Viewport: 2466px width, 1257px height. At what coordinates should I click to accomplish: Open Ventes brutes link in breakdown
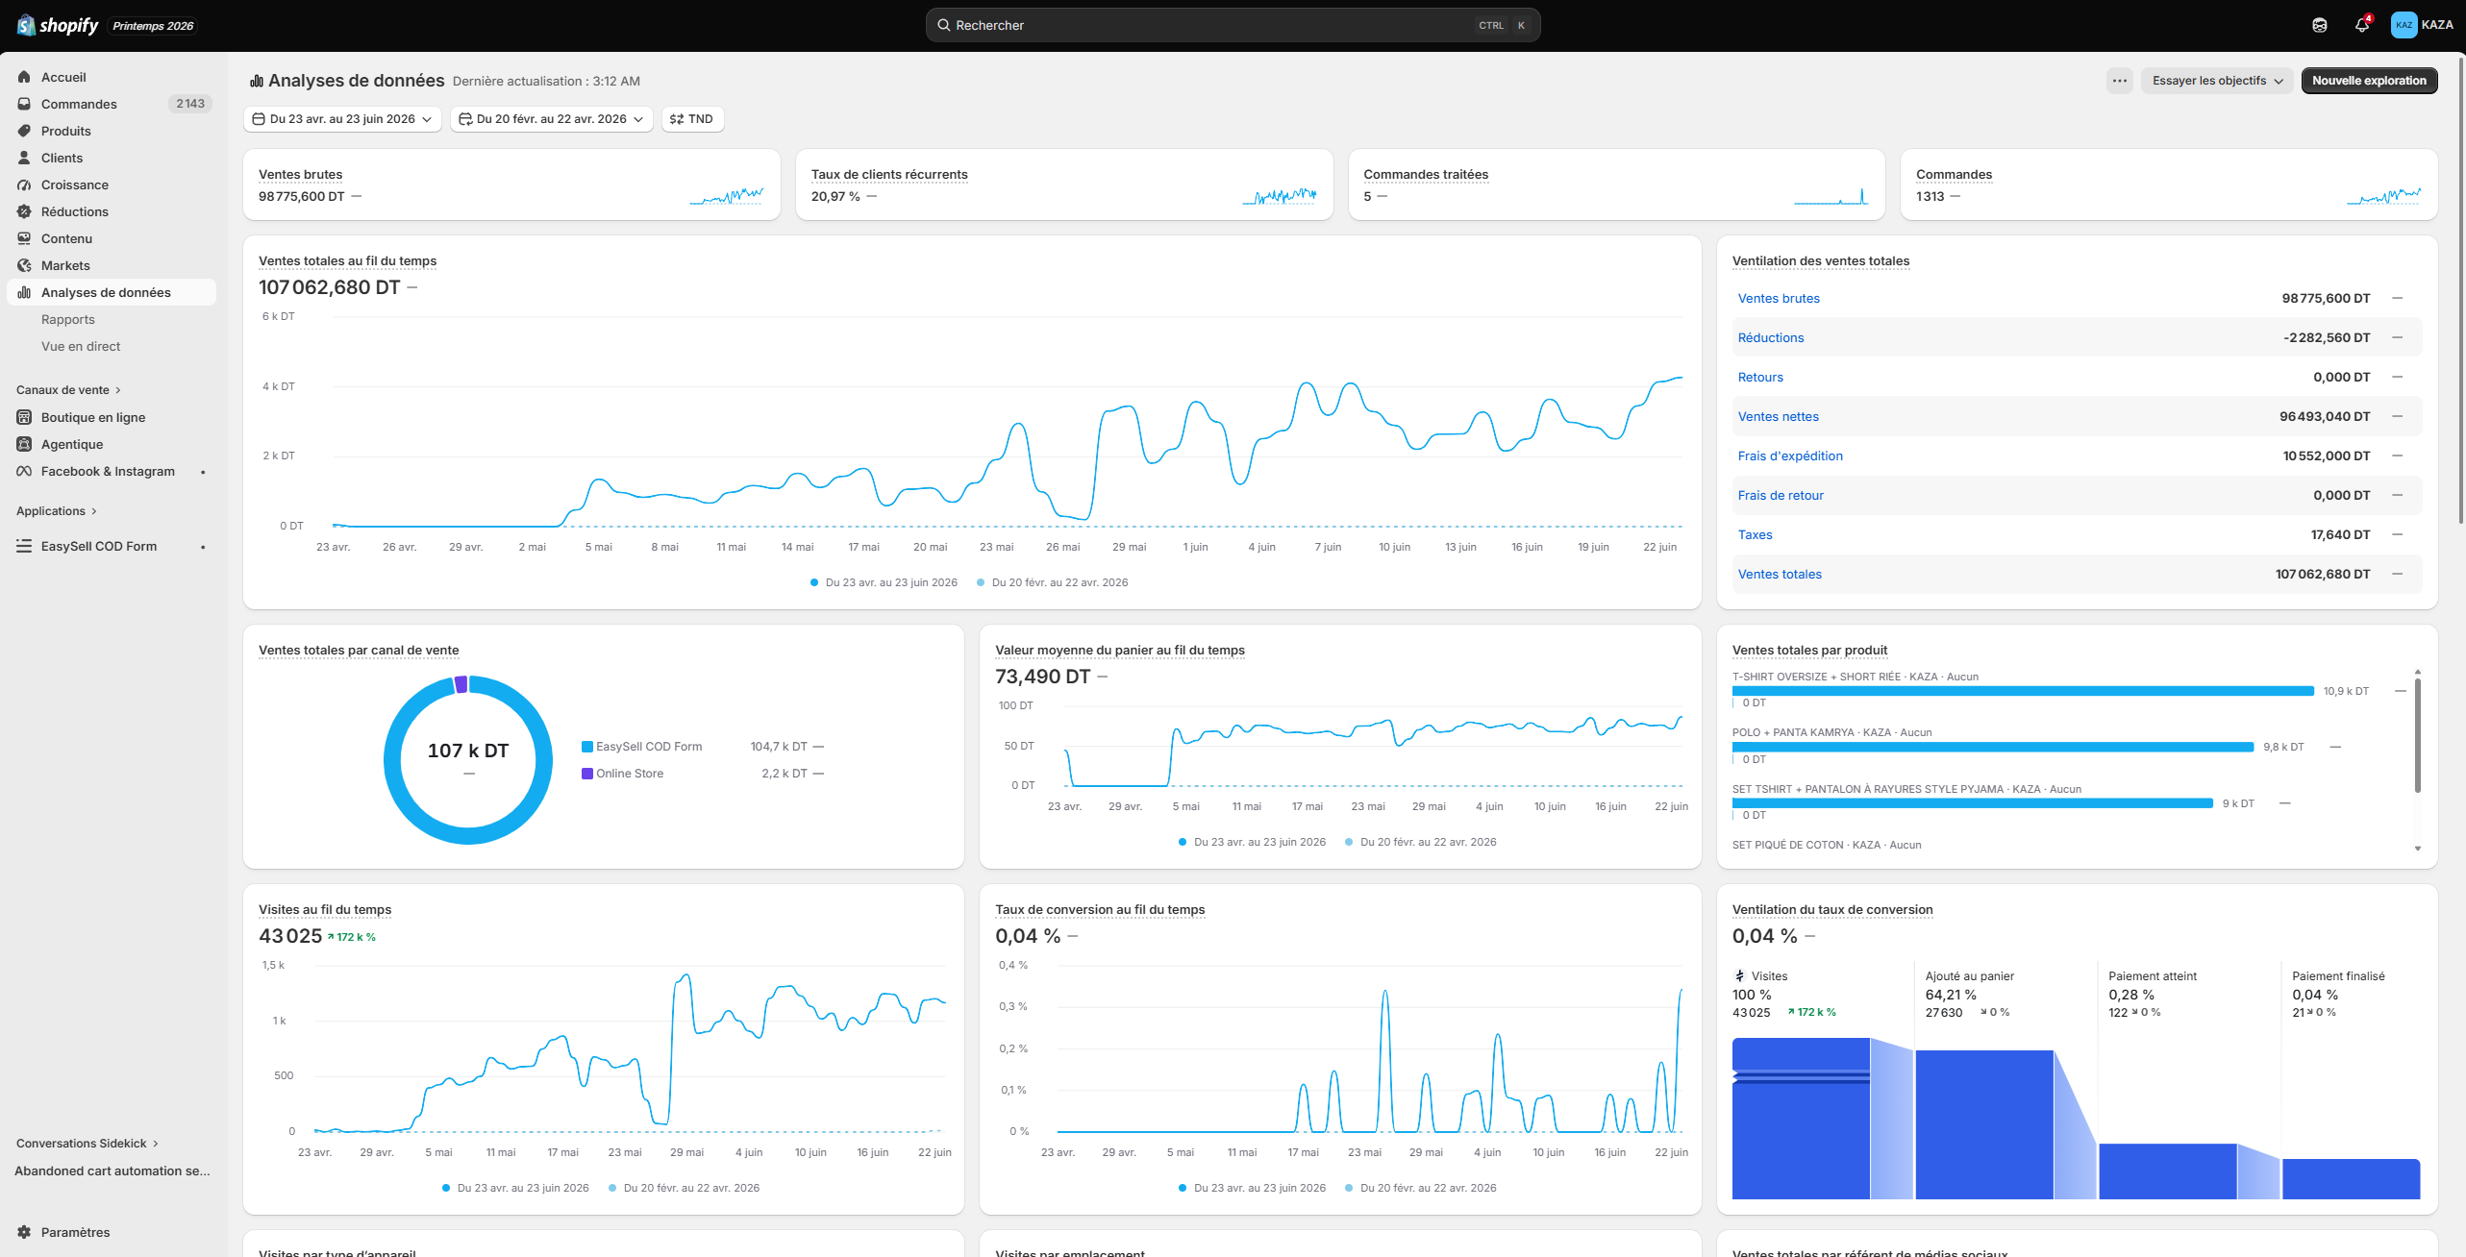click(x=1779, y=298)
